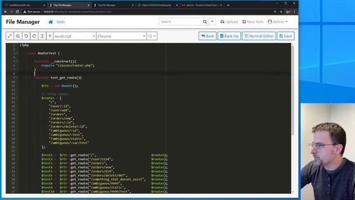This screenshot has width=355, height=200.
Task: Toggle word wrap in the editor
Action: (x=42, y=36)
